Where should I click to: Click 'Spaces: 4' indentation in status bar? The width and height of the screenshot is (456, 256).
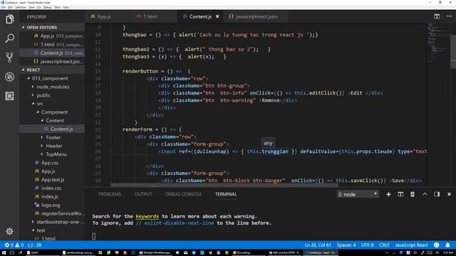click(x=346, y=245)
